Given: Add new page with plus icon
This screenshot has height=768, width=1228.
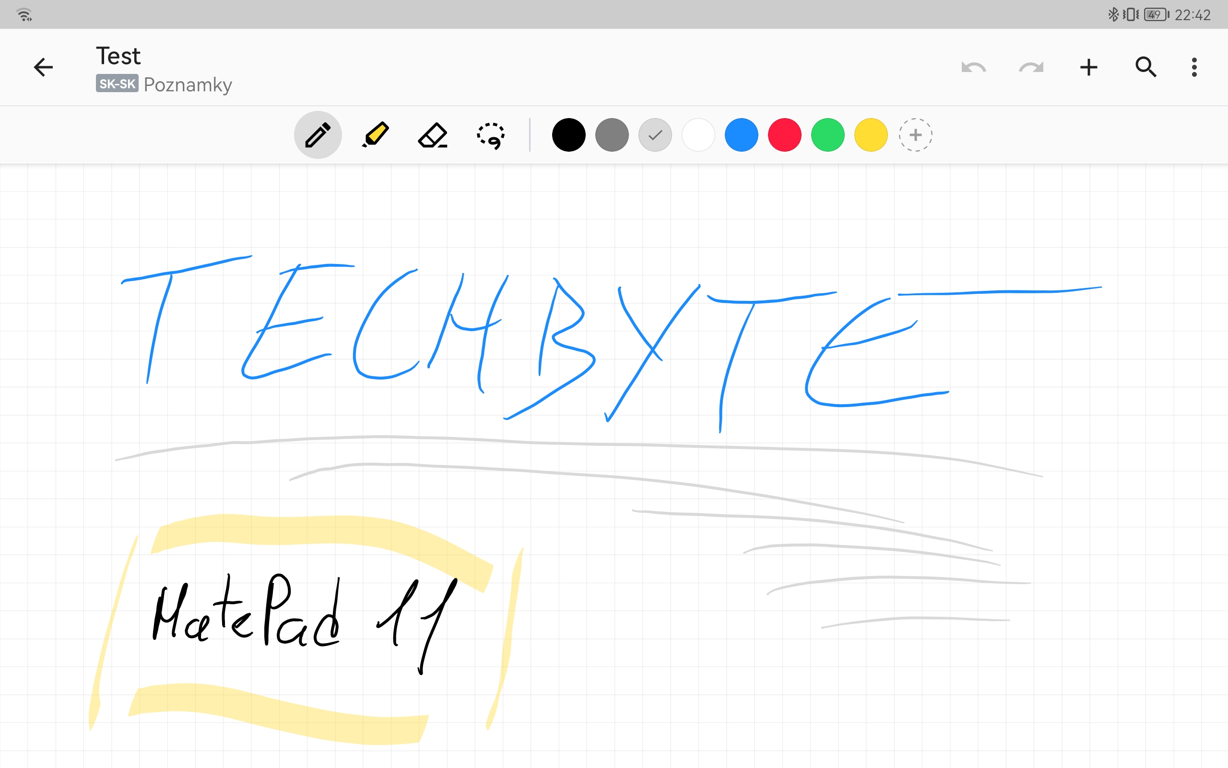Looking at the screenshot, I should coord(1088,67).
